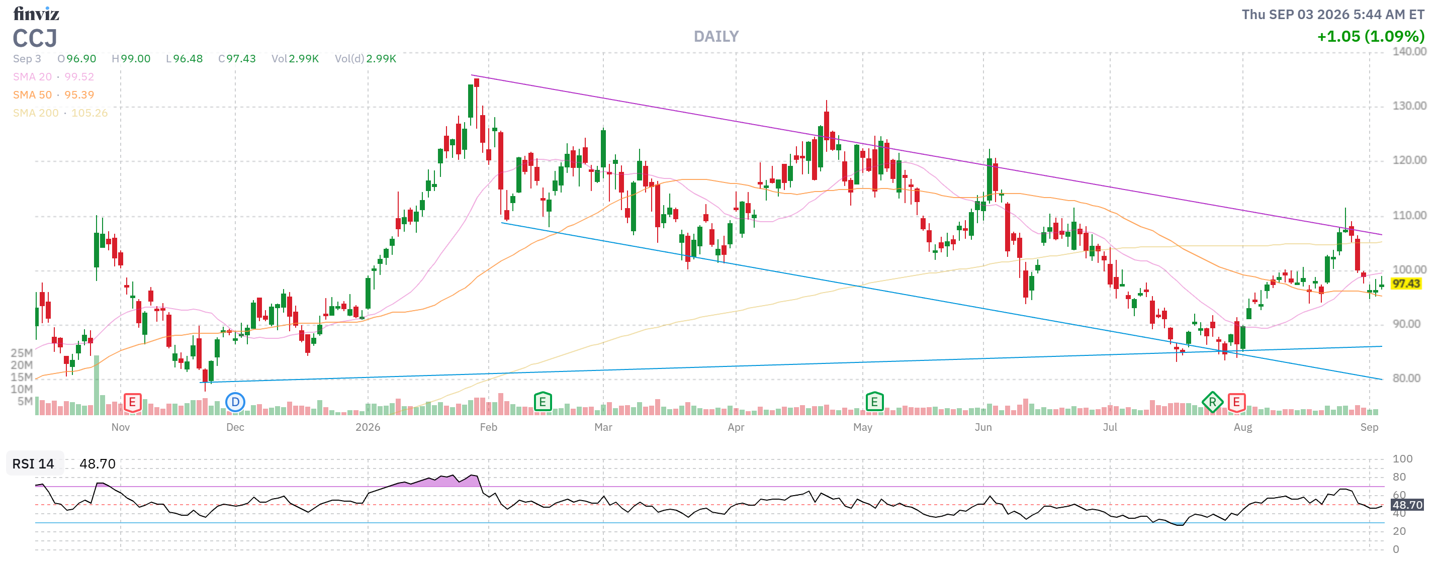Click the finviz logo

tap(36, 14)
